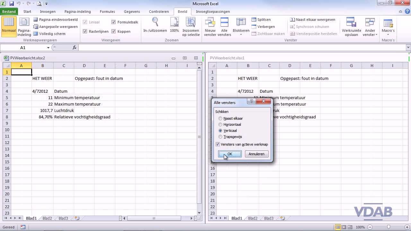Image resolution: width=411 pixels, height=231 pixels.
Task: Select Blad2 tab in left window
Action: click(x=47, y=218)
